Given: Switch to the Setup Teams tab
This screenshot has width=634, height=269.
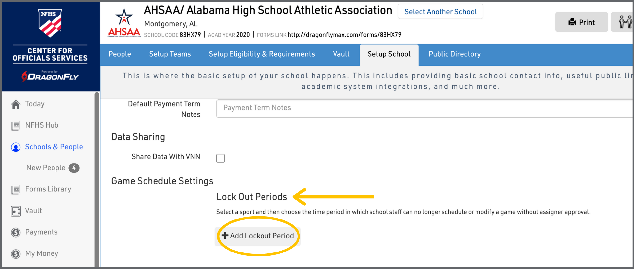Looking at the screenshot, I should tap(170, 54).
